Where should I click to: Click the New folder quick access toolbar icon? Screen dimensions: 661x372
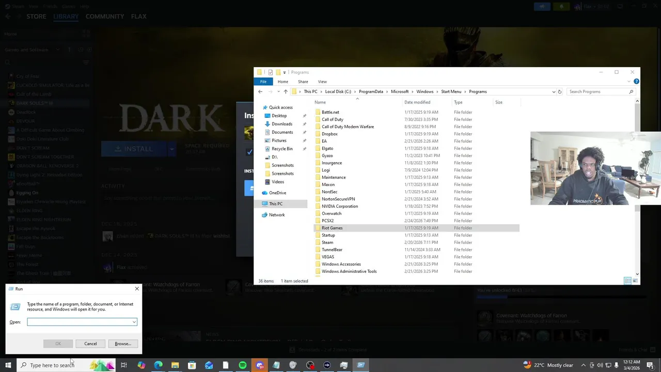(278, 72)
